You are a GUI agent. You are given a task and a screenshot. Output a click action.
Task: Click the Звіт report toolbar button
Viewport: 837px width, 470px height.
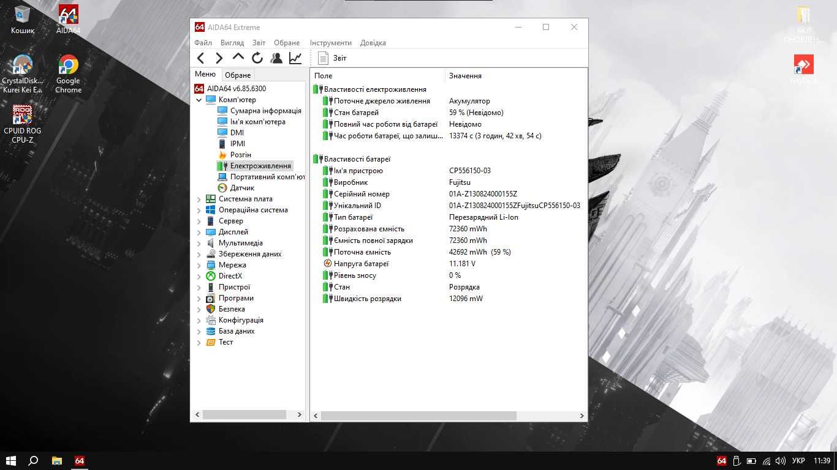point(332,58)
